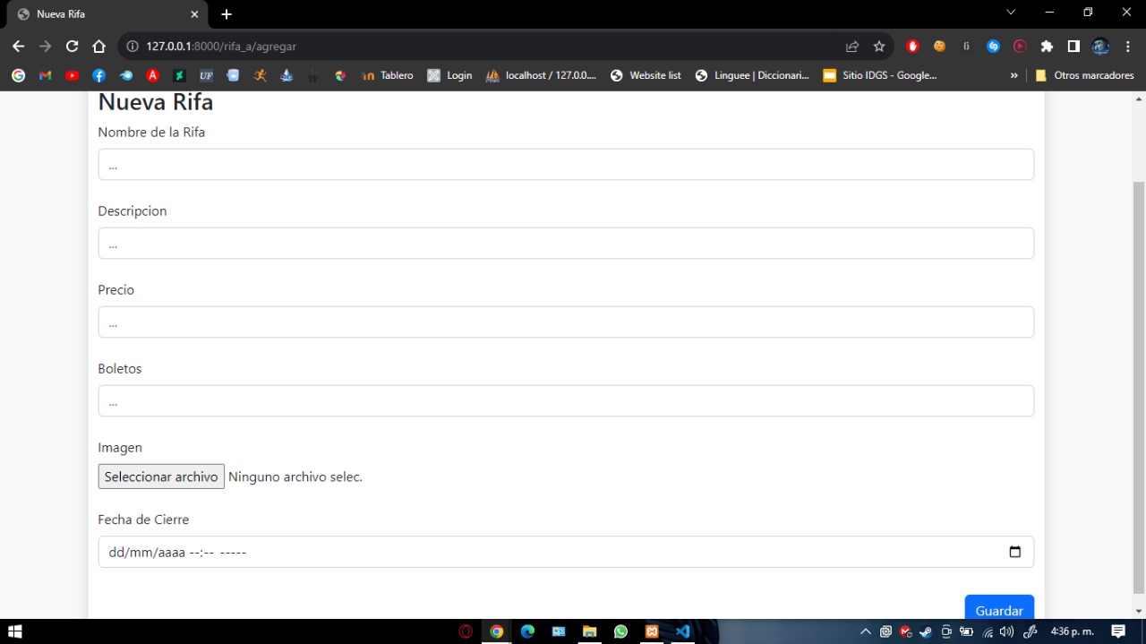
Task: Click the Seleccionar archivo button
Action: click(x=161, y=477)
